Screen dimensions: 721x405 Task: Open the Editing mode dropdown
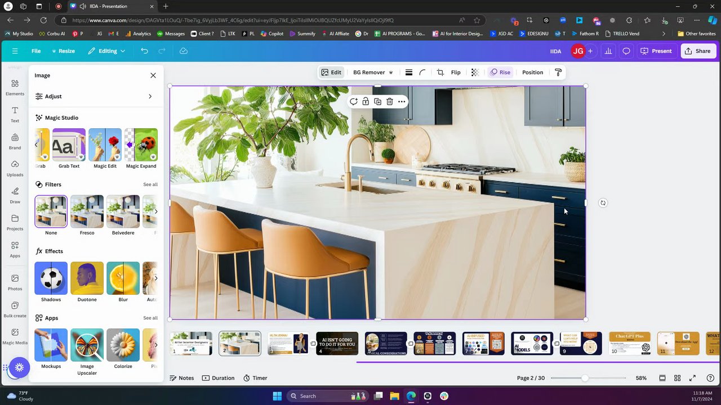(x=107, y=51)
